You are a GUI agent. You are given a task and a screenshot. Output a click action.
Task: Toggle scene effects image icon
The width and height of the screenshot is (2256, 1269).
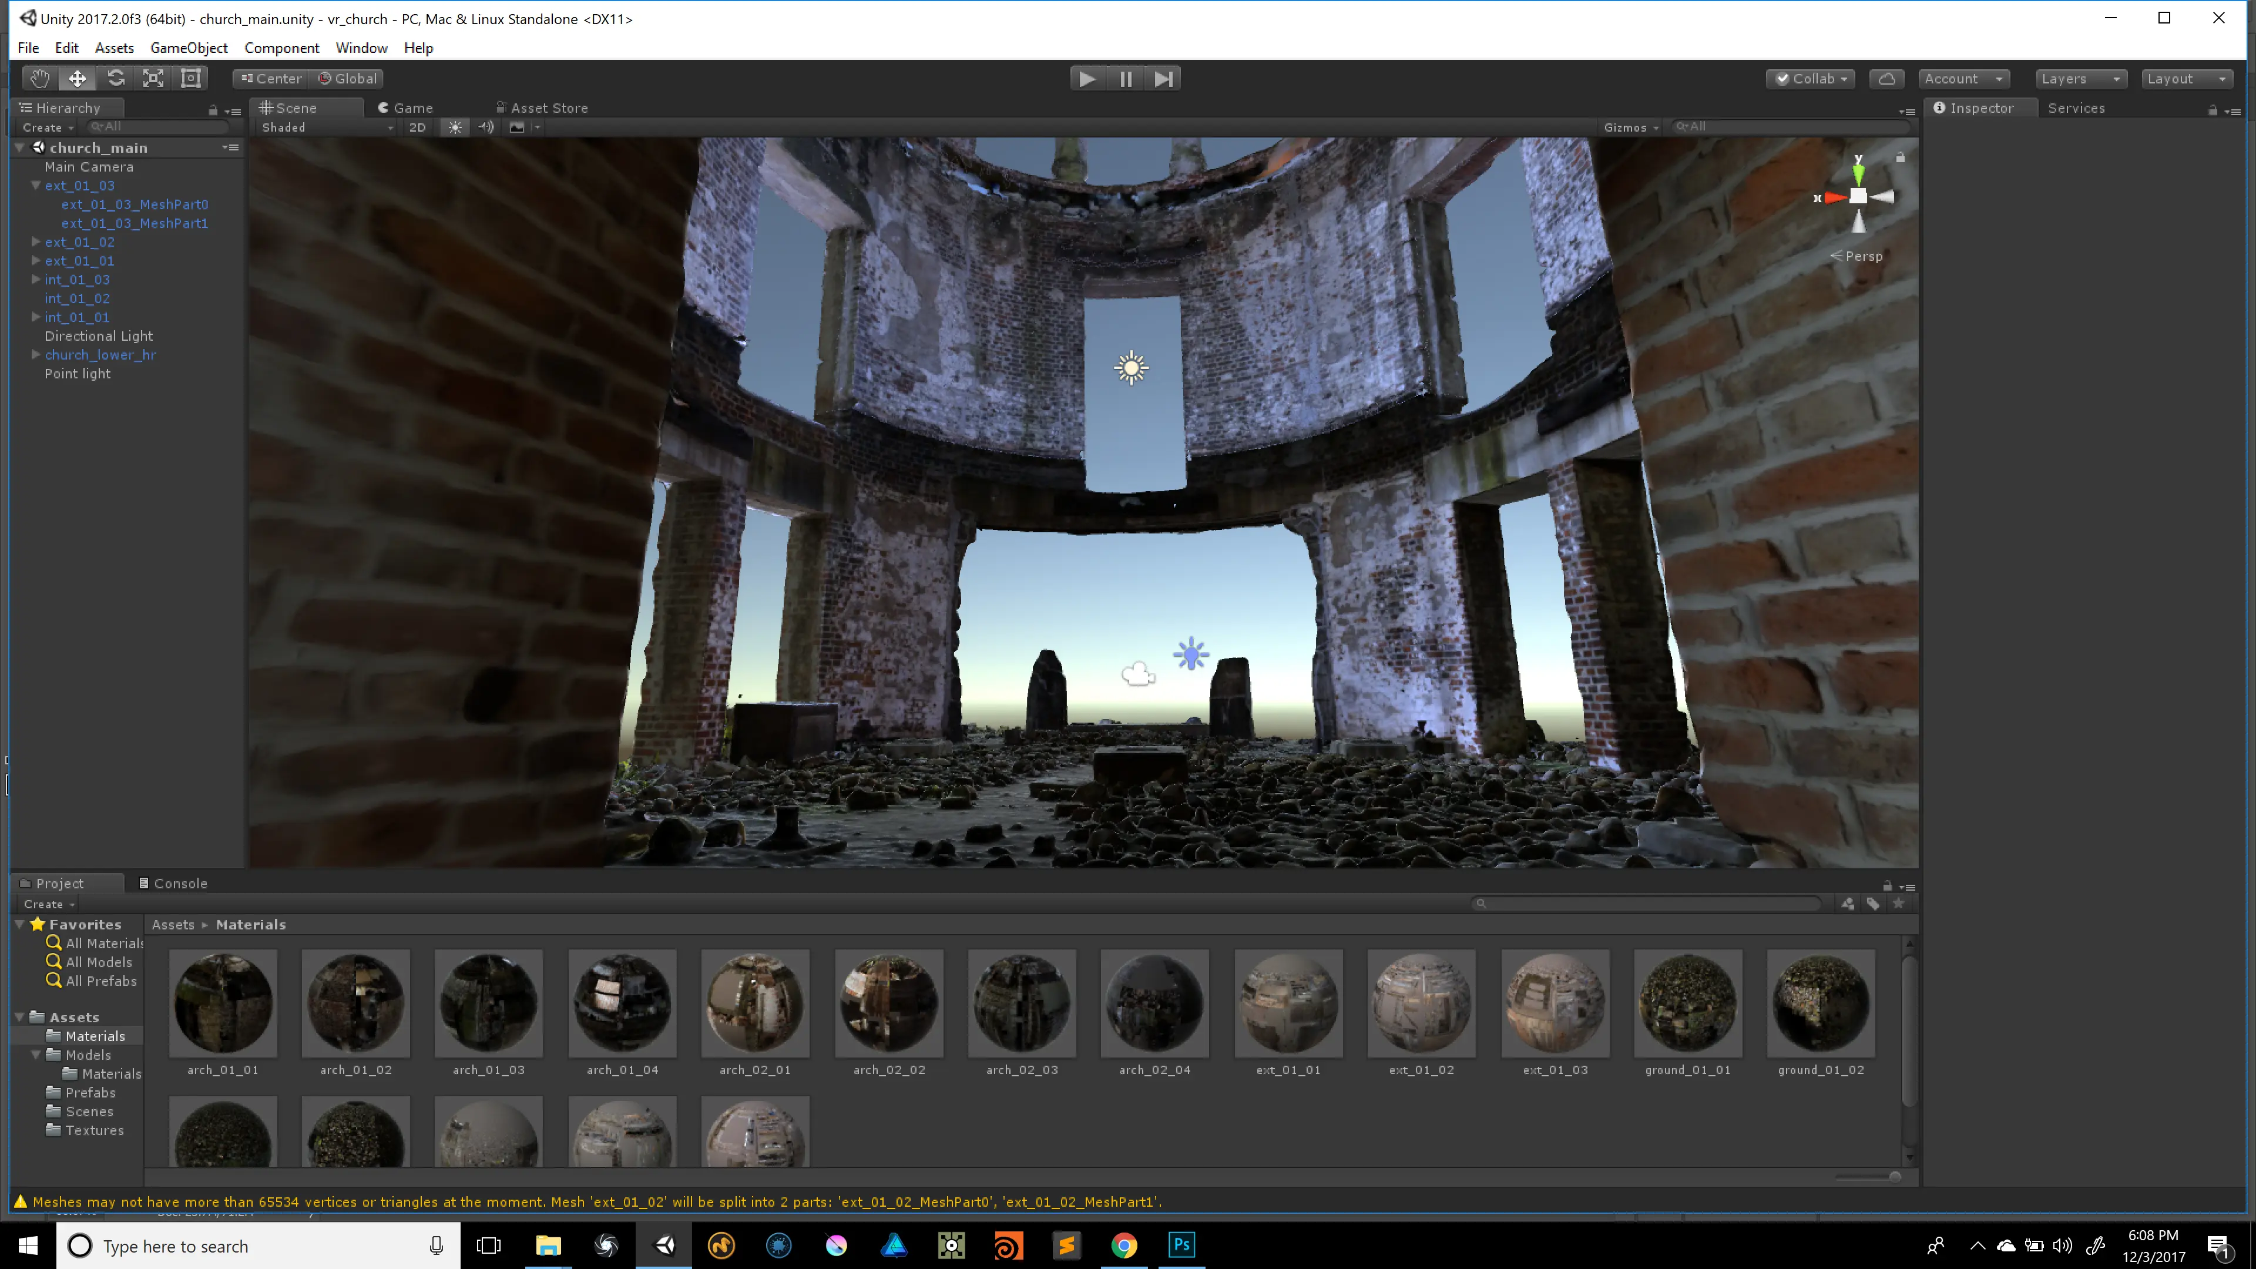(517, 128)
